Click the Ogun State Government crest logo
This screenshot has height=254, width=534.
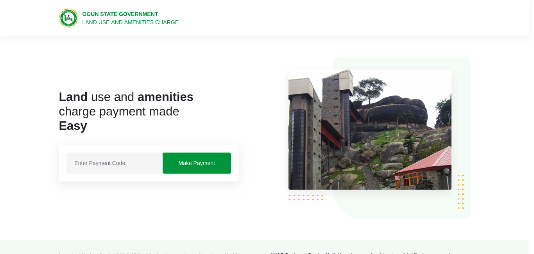tap(68, 18)
